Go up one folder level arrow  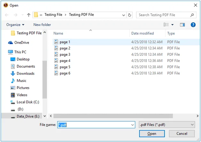29,15
